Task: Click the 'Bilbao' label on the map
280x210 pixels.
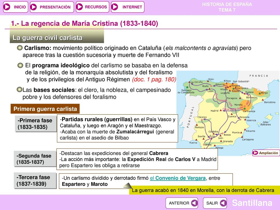Action: pyautogui.click(x=227, y=81)
